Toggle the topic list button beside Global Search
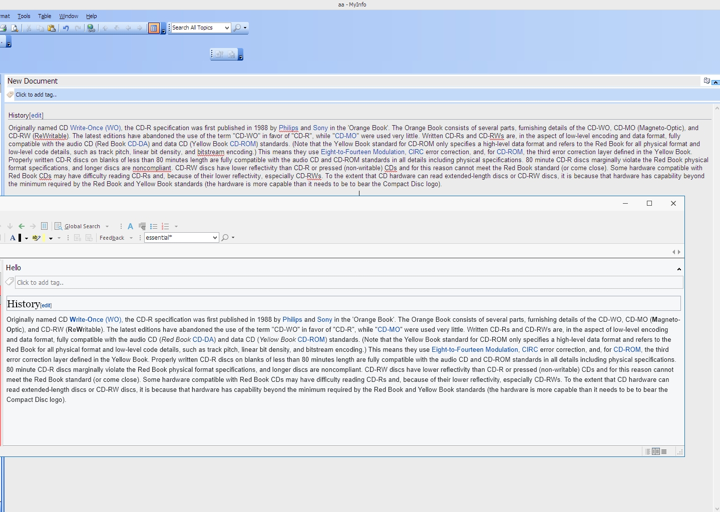 pos(44,226)
